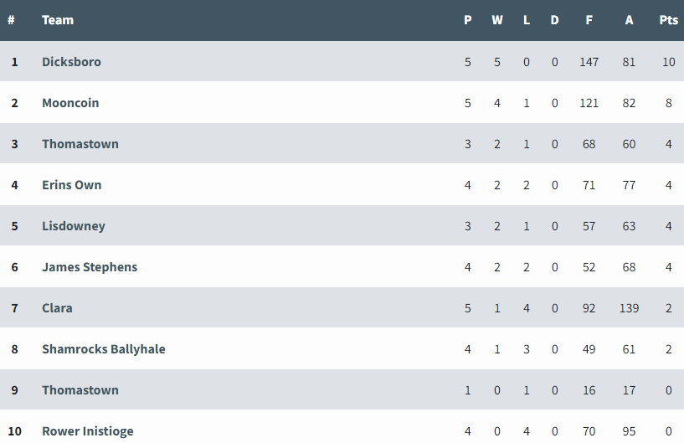The image size is (684, 443).
Task: Sort by the Pts column header
Action: pyautogui.click(x=668, y=20)
